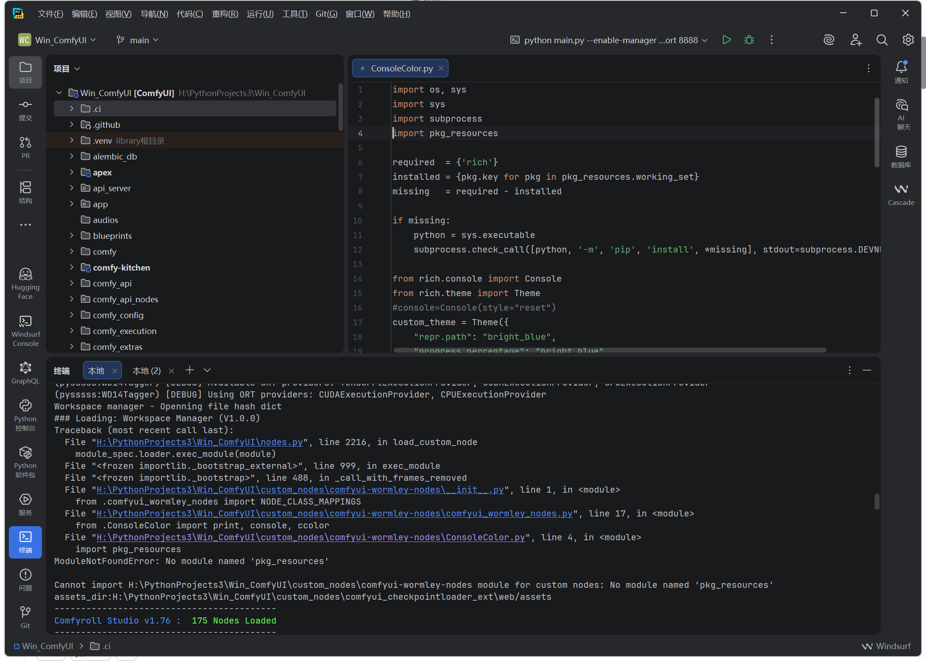The height and width of the screenshot is (661, 926).
Task: Add a new terminal session
Action: 190,370
